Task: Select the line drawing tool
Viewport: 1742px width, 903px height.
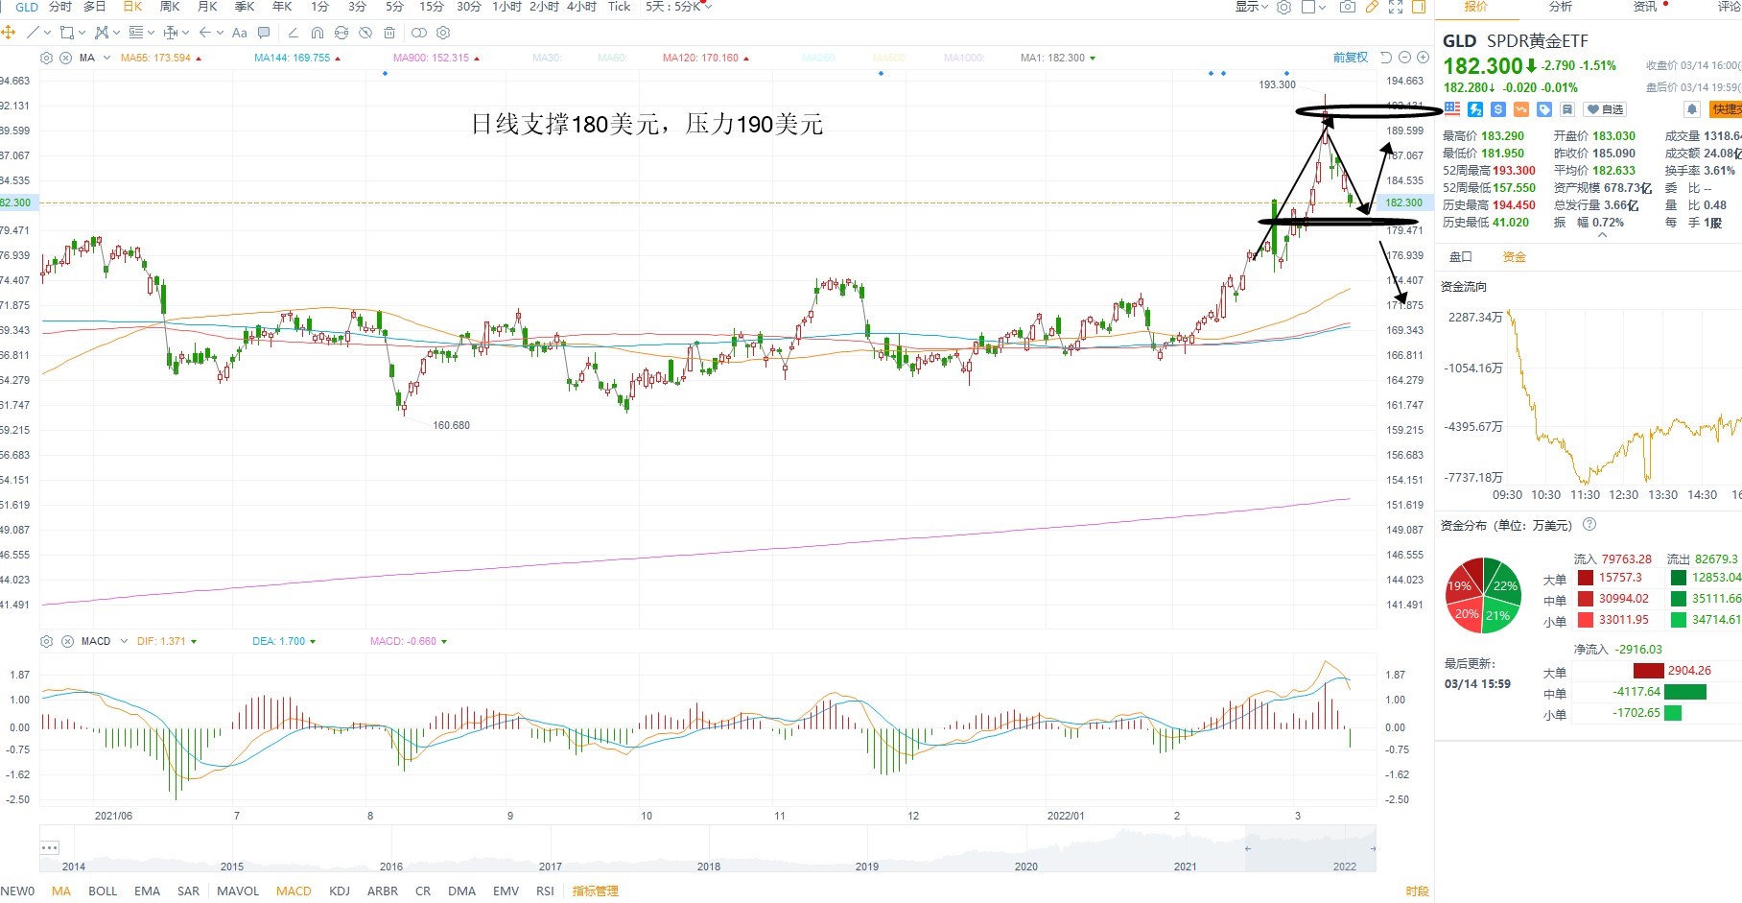Action: 34,33
